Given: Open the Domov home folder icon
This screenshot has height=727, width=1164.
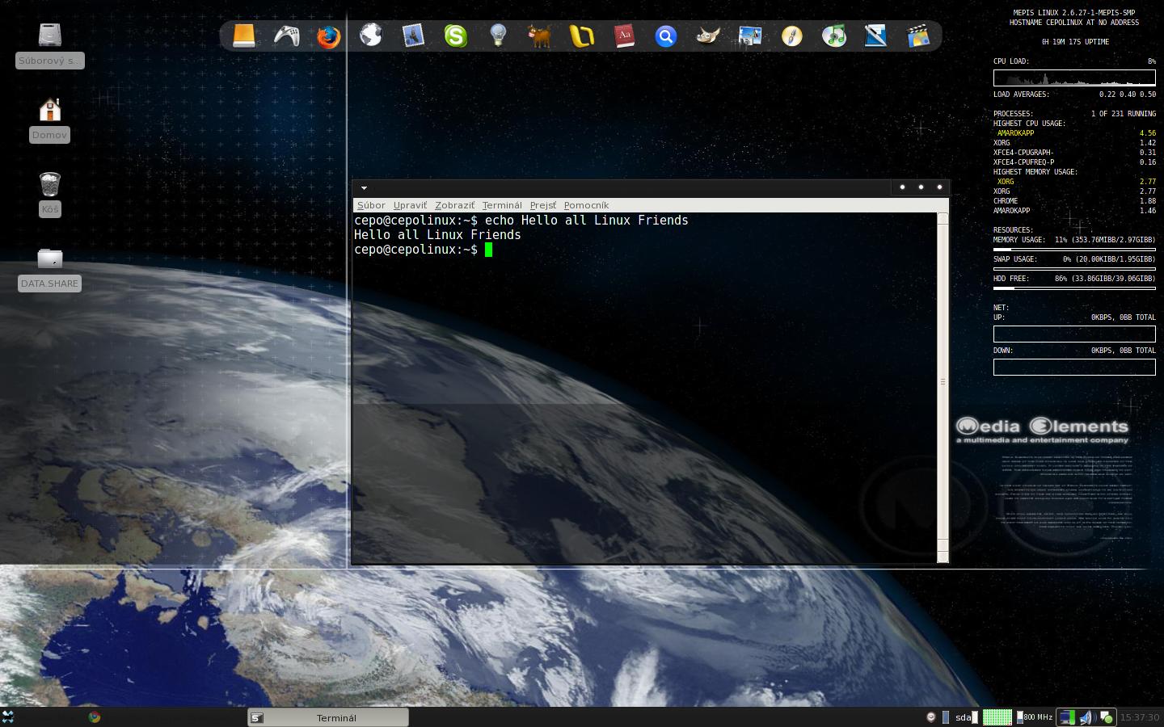Looking at the screenshot, I should point(50,111).
